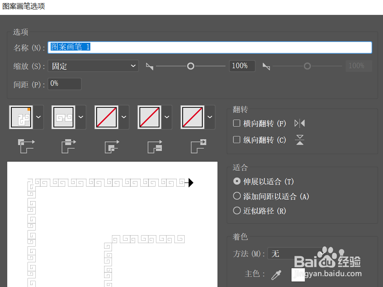Screen dimensions: 383x287
Task: Open the inner corner tile dropdown arrow
Action: point(124,117)
